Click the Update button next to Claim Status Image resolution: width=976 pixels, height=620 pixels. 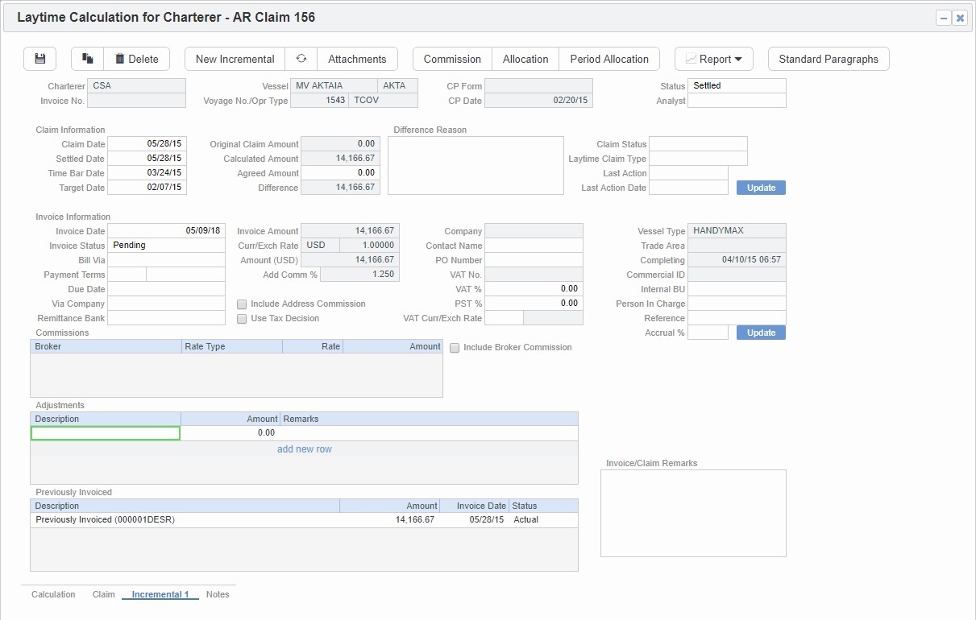pyautogui.click(x=759, y=187)
